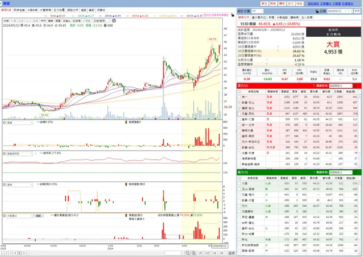The width and height of the screenshot is (363, 257).
Task: Open the 融資 indicator dropdown
Action: click(x=20, y=123)
